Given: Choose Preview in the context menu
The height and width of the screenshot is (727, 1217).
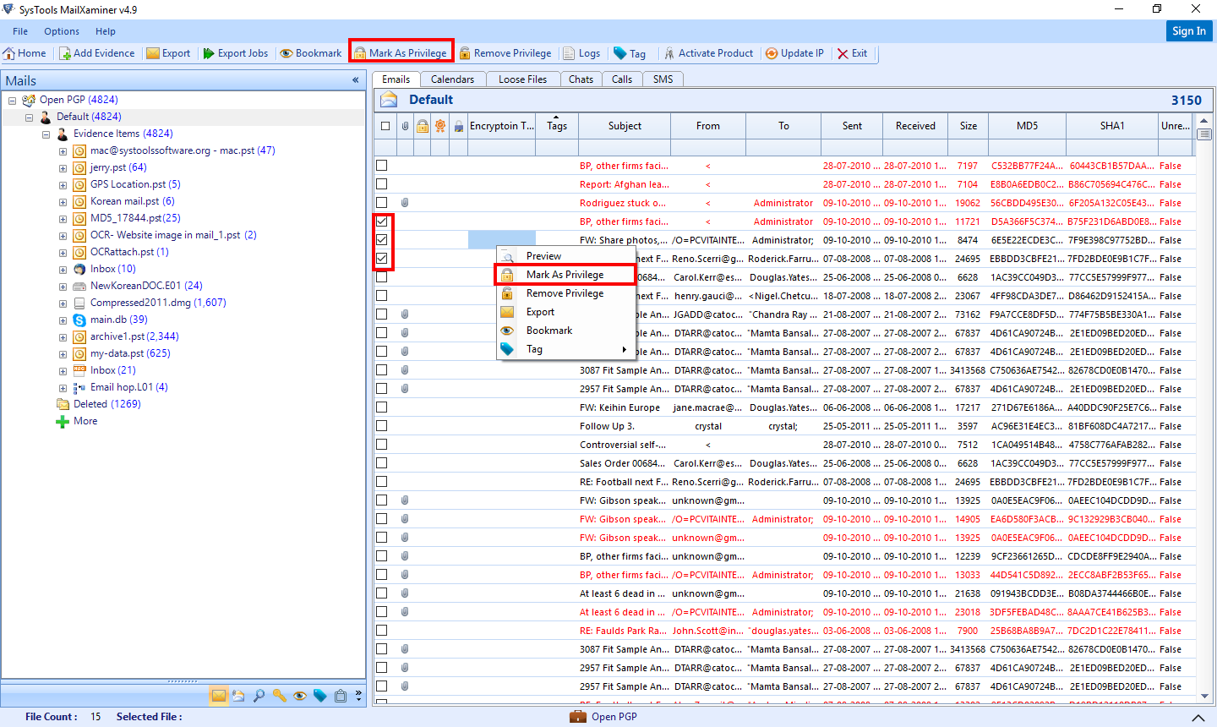Looking at the screenshot, I should tap(565, 256).
